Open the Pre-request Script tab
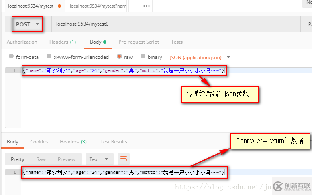 click(139, 42)
